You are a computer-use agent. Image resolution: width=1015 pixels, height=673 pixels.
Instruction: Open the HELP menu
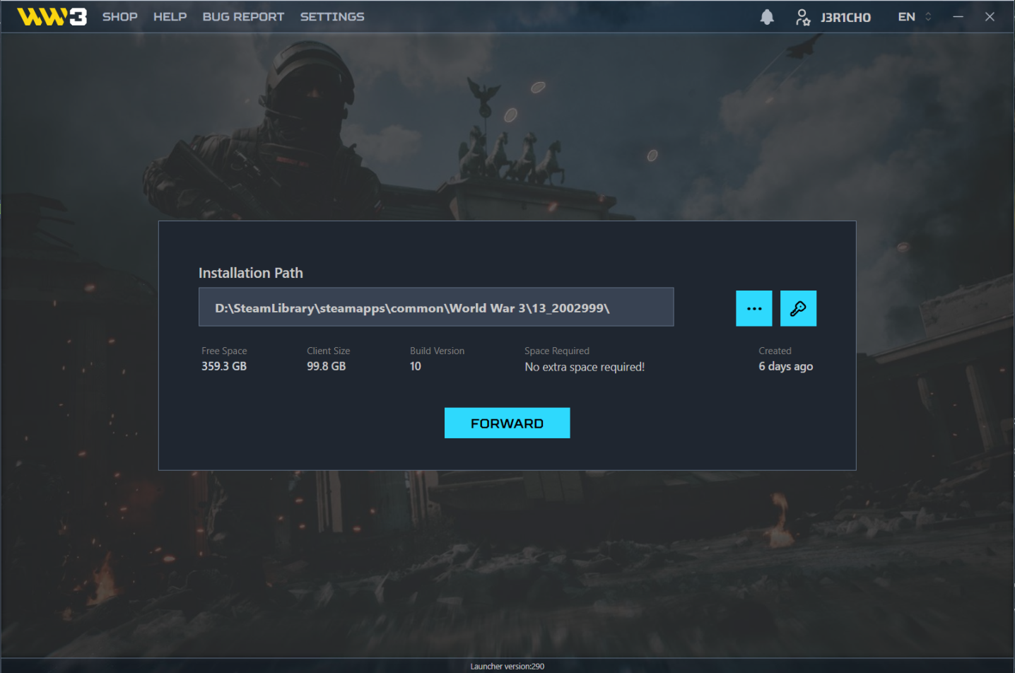170,17
